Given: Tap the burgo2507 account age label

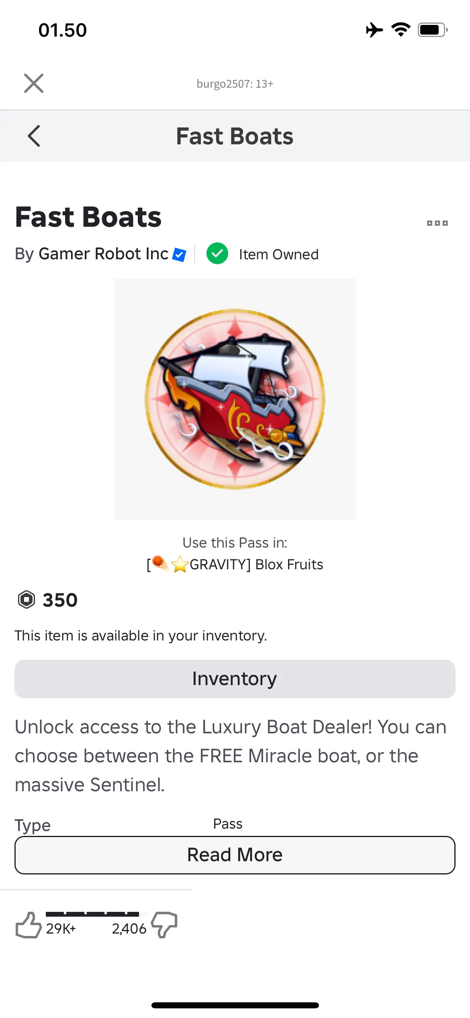Looking at the screenshot, I should pyautogui.click(x=235, y=84).
